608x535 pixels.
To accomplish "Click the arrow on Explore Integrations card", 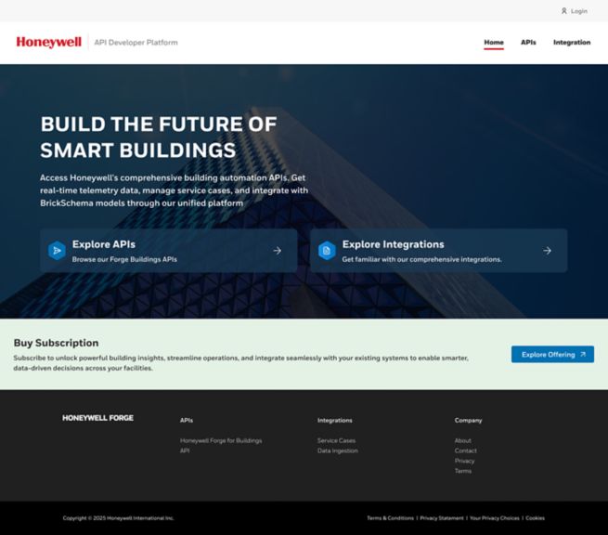I will tap(547, 251).
